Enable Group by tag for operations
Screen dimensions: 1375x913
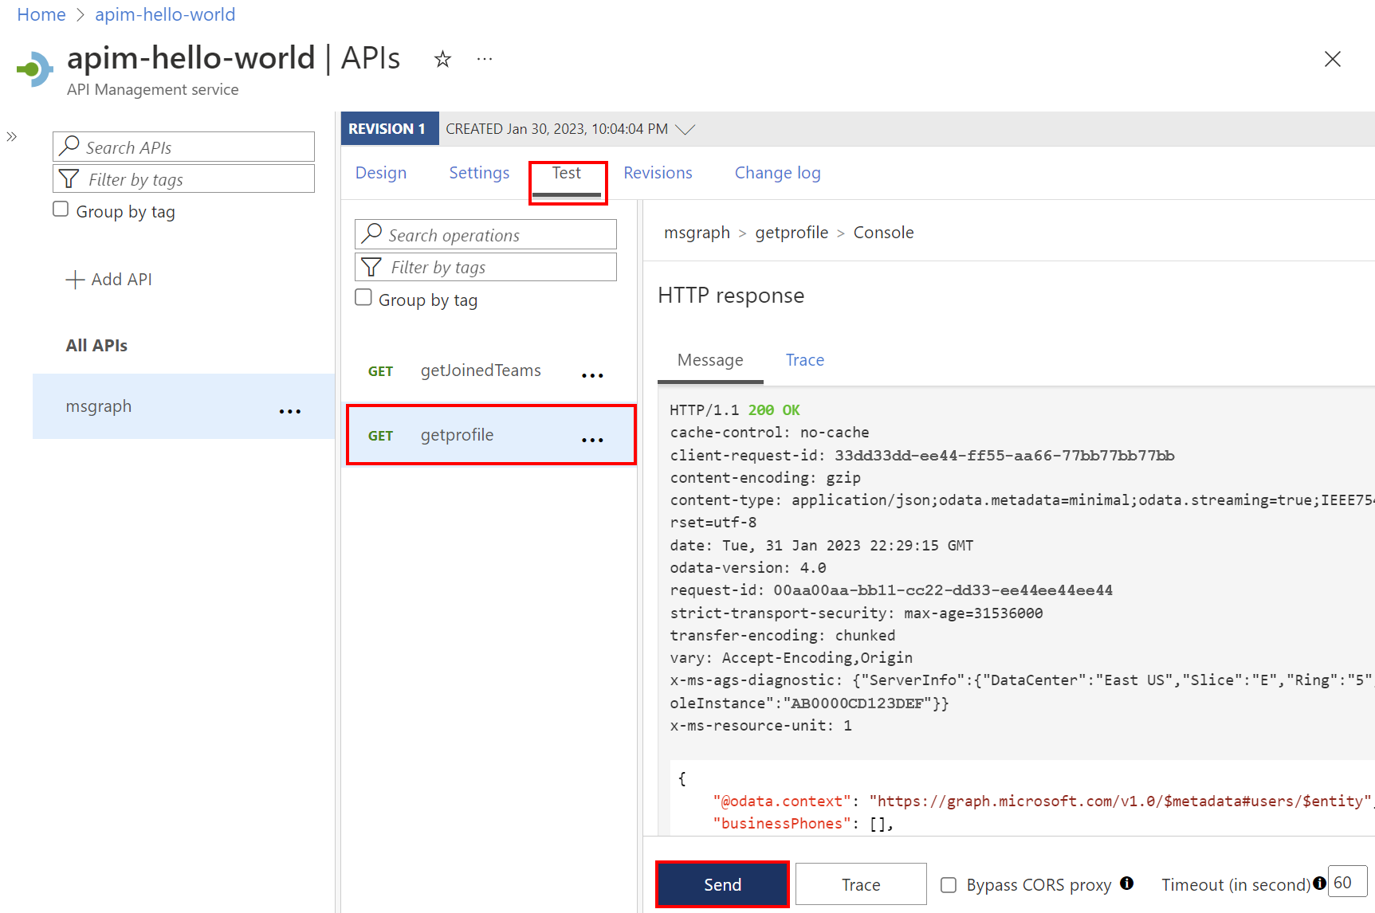pyautogui.click(x=363, y=296)
